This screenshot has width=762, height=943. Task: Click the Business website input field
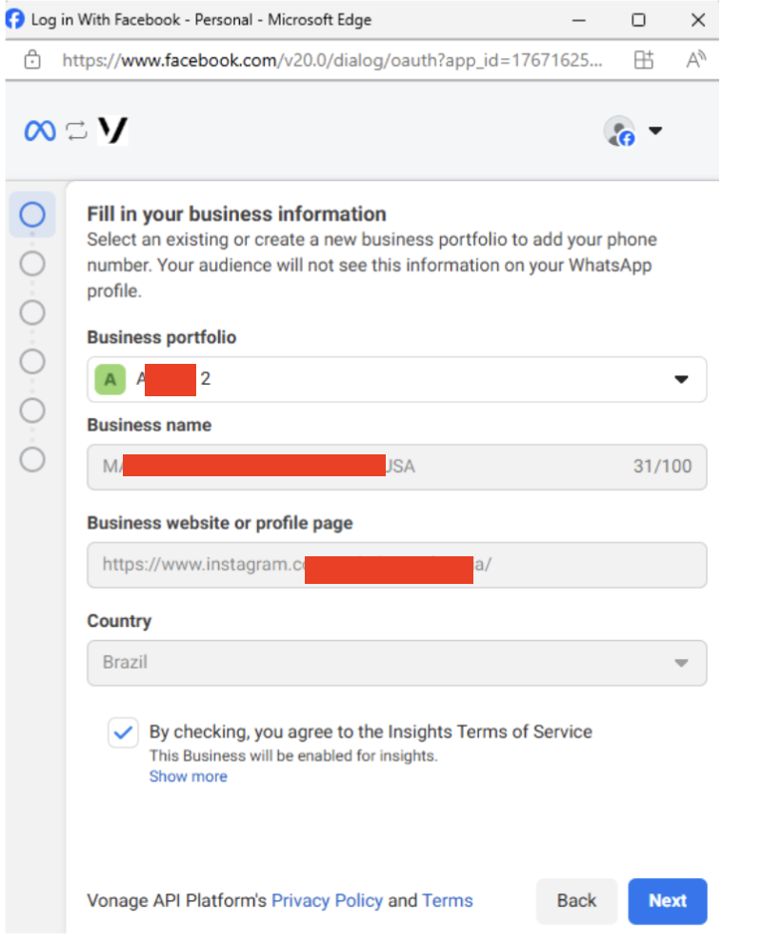(397, 565)
